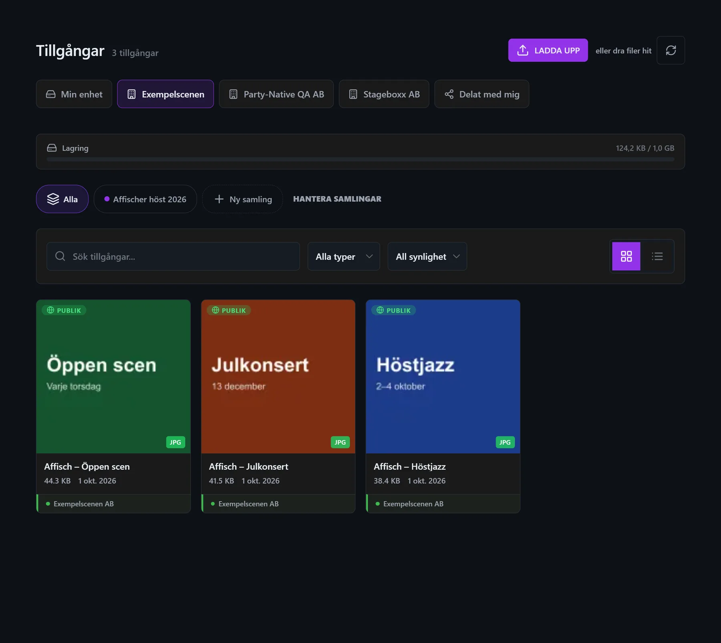Filter by Affischer höst 2026 collection
Viewport: 721px width, 643px height.
pyautogui.click(x=145, y=199)
